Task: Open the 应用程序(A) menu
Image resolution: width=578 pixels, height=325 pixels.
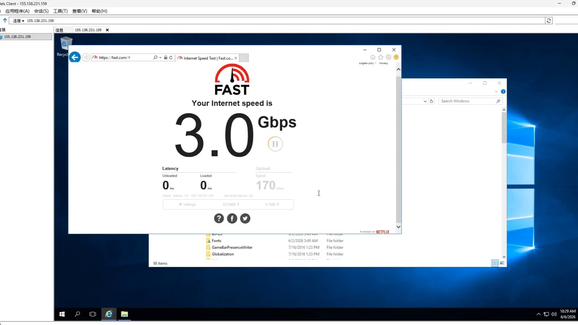Action: click(x=17, y=11)
